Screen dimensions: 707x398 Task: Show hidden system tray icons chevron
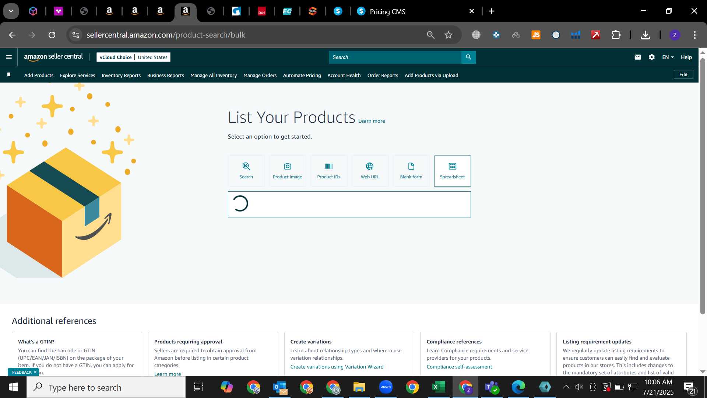click(x=566, y=387)
